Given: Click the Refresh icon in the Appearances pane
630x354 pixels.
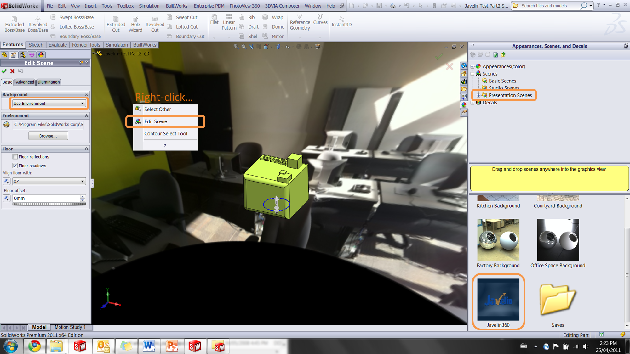Looking at the screenshot, I should pos(496,55).
